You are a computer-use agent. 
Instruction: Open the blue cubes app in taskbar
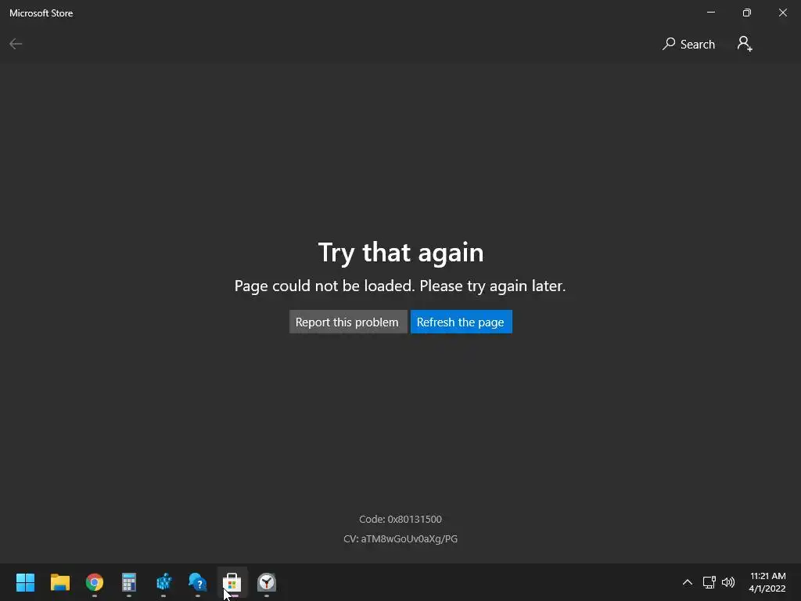163,582
